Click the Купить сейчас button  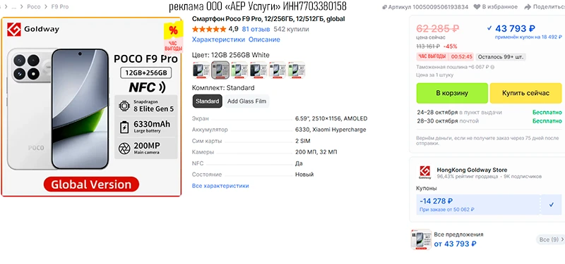coord(525,93)
